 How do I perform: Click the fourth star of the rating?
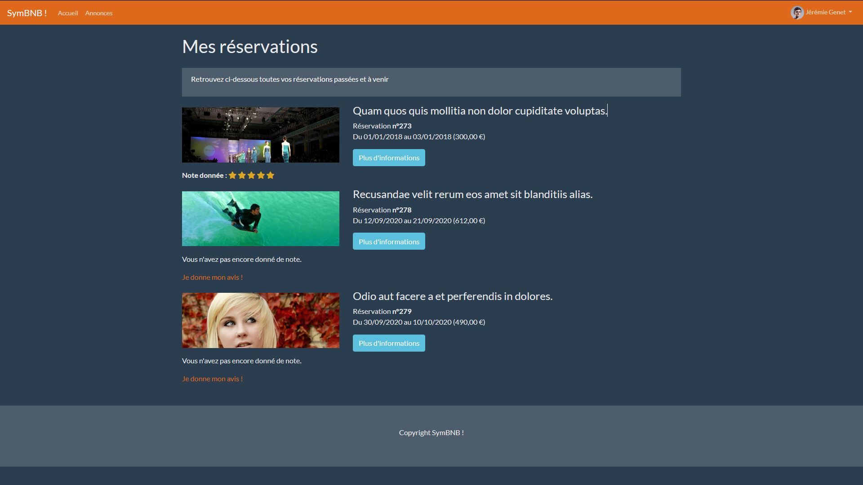pos(261,176)
